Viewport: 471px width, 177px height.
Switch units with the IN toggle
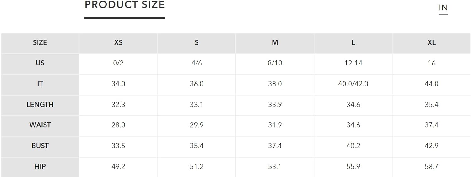[443, 8]
